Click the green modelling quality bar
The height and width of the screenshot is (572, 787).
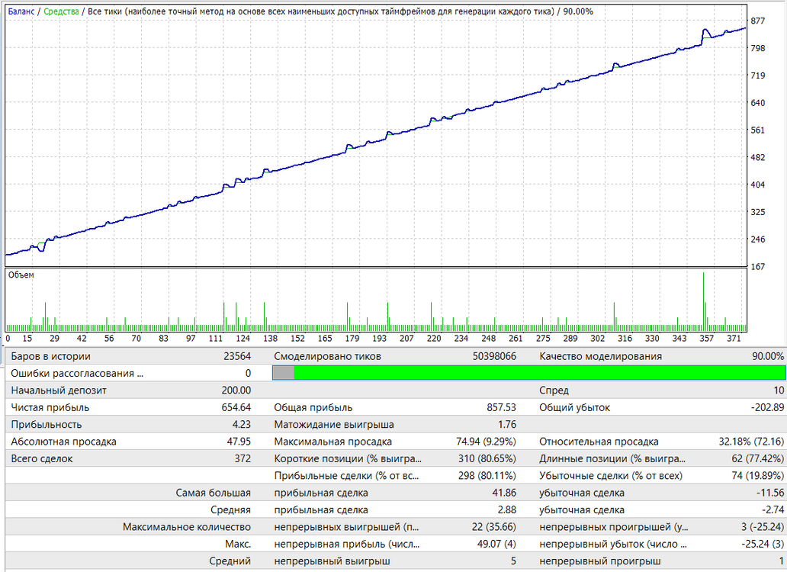[x=540, y=373]
